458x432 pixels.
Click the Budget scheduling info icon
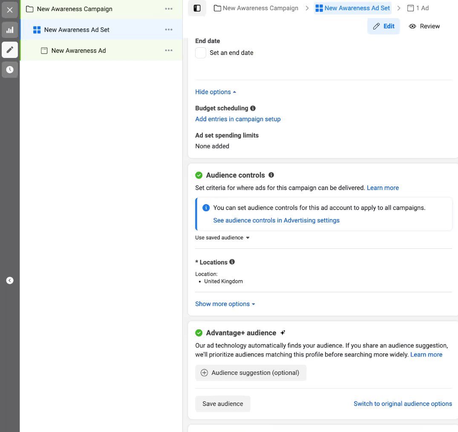point(253,108)
